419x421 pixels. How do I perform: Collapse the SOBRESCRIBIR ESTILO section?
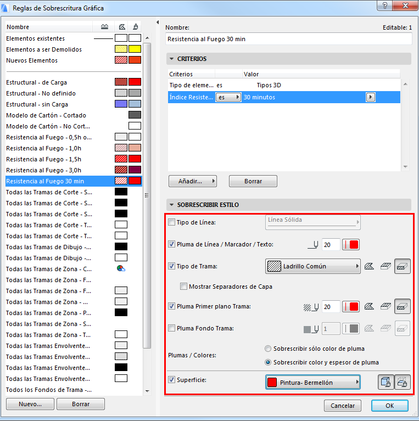[x=172, y=205]
